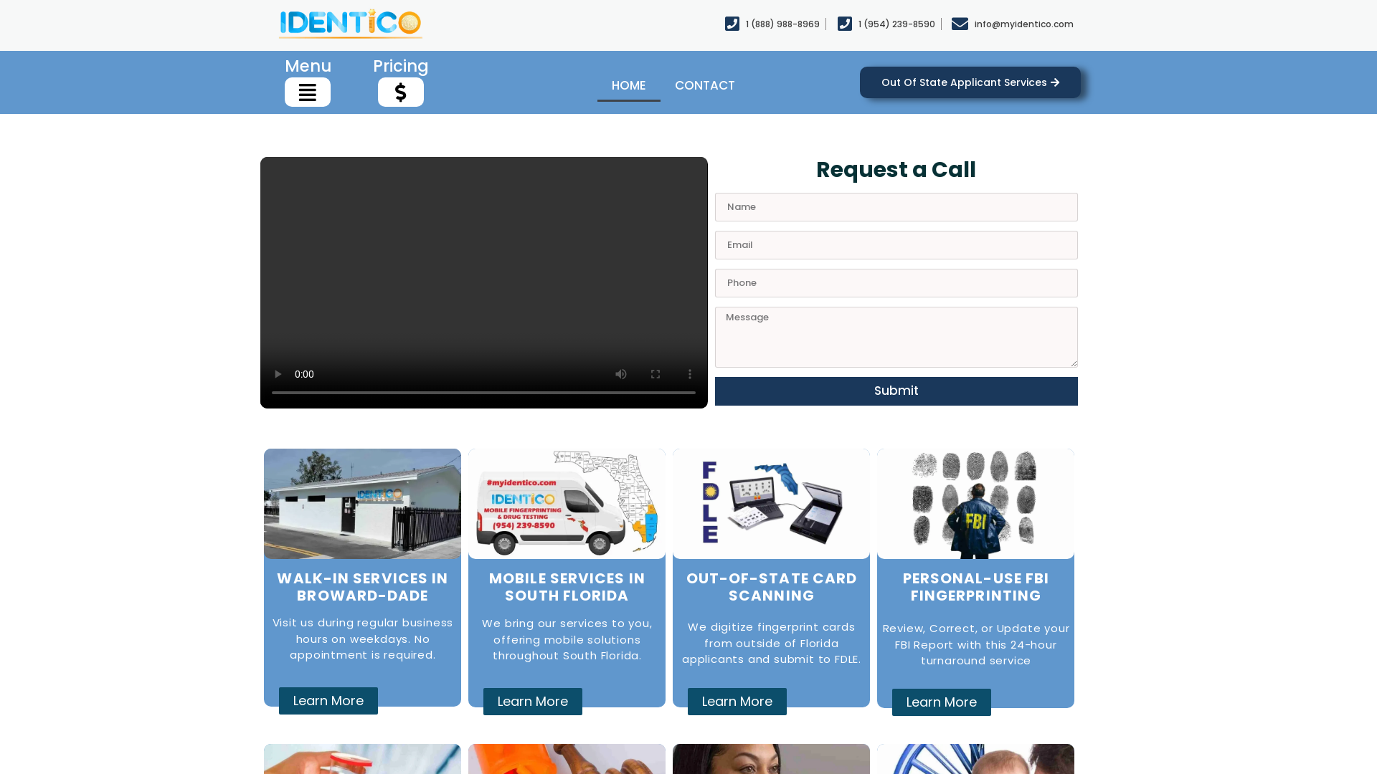Learn More about Personal-Use FBI Fingerprinting
1377x774 pixels.
click(942, 702)
